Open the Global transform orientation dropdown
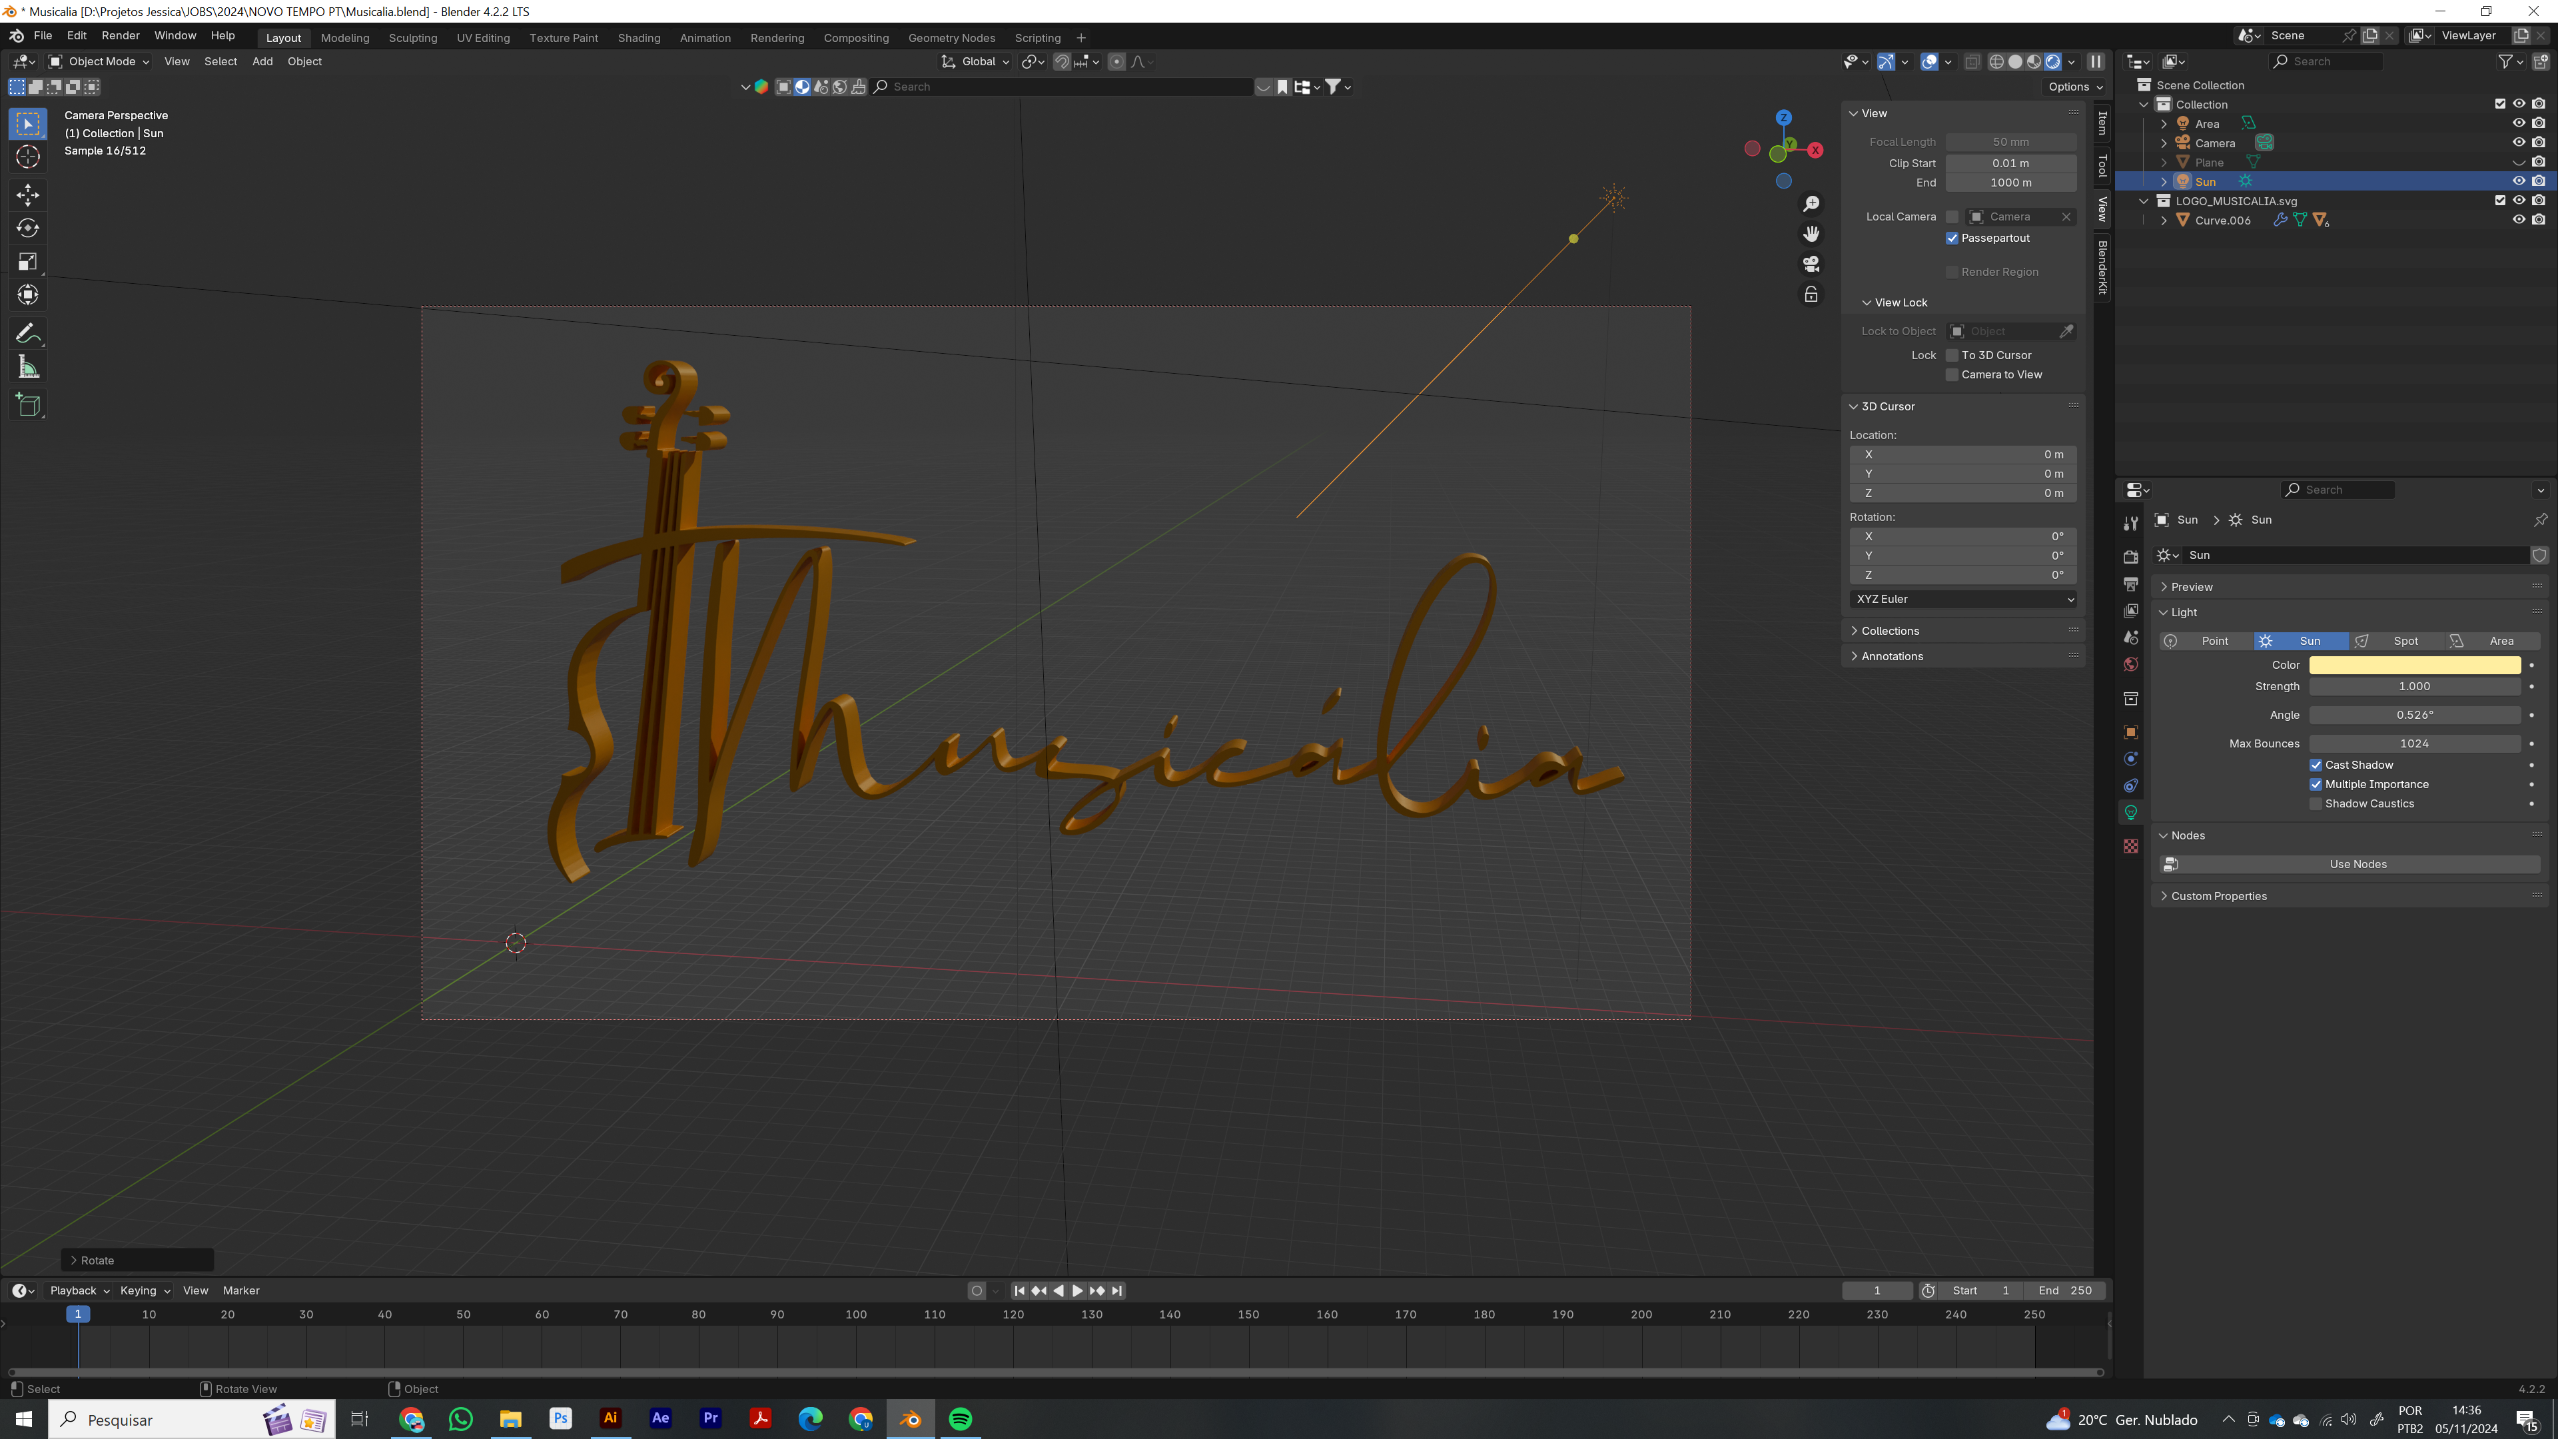Image resolution: width=2558 pixels, height=1439 pixels. [975, 61]
